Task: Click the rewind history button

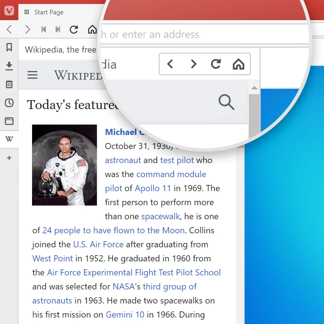Action: coord(44,30)
